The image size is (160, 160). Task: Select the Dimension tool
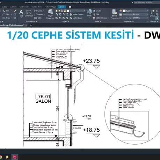coord(29,13)
